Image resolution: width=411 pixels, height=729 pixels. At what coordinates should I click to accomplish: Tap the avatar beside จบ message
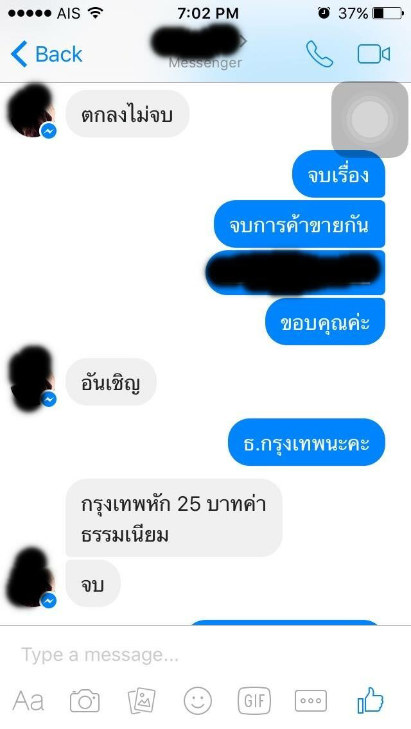[x=31, y=579]
